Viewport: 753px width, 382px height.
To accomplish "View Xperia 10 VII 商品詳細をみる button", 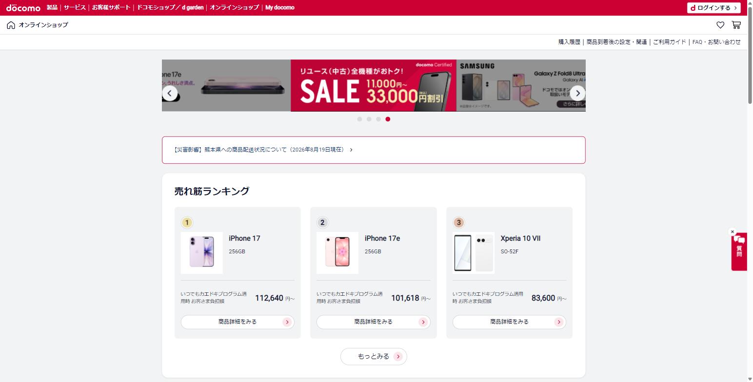I will [509, 322].
